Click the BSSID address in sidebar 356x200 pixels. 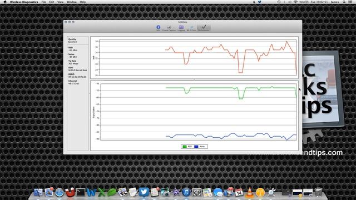(x=77, y=77)
